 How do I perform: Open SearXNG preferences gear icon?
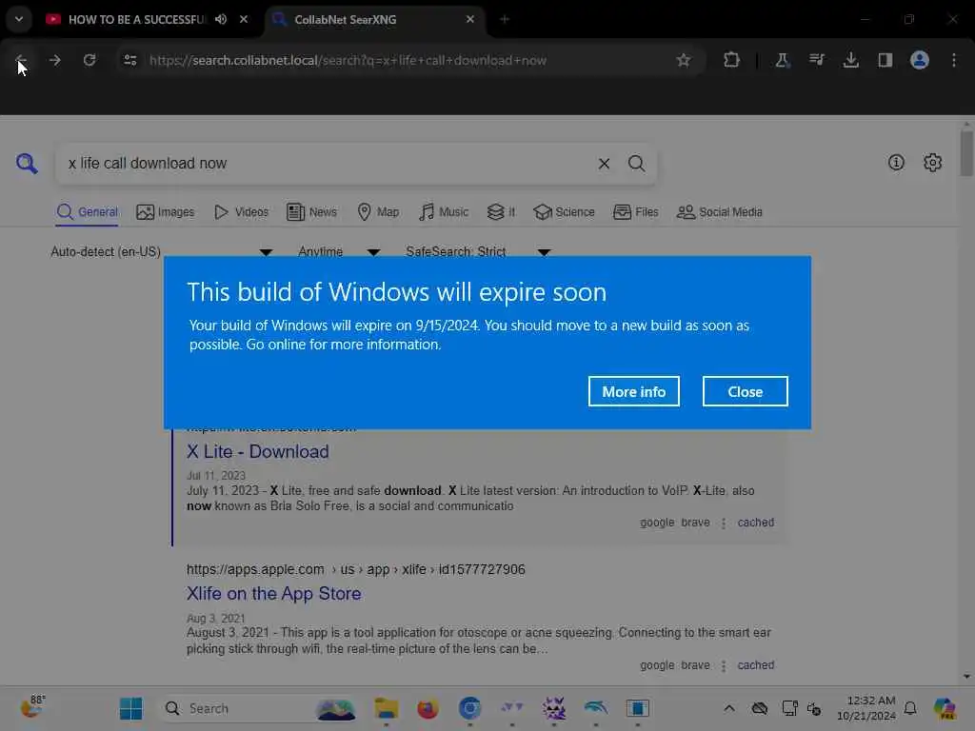click(932, 163)
